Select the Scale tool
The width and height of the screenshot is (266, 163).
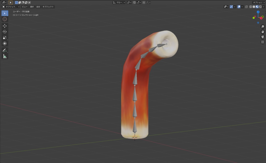5,37
